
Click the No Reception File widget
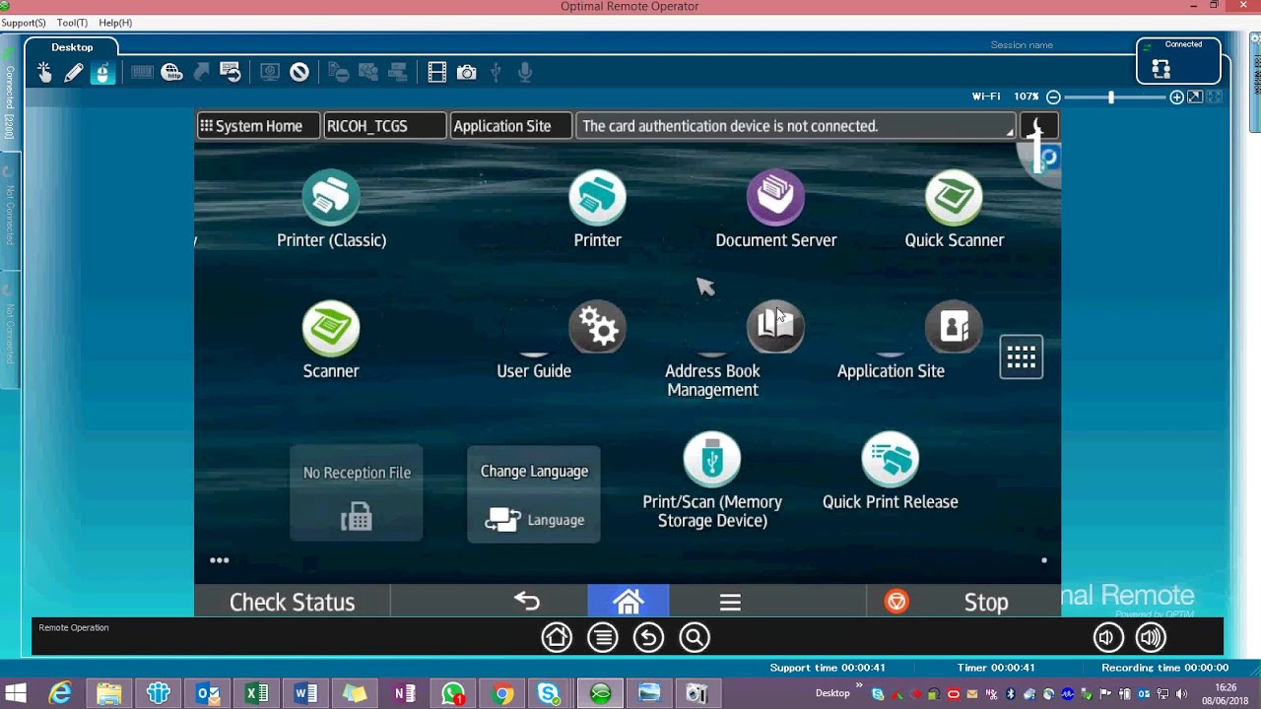click(357, 493)
